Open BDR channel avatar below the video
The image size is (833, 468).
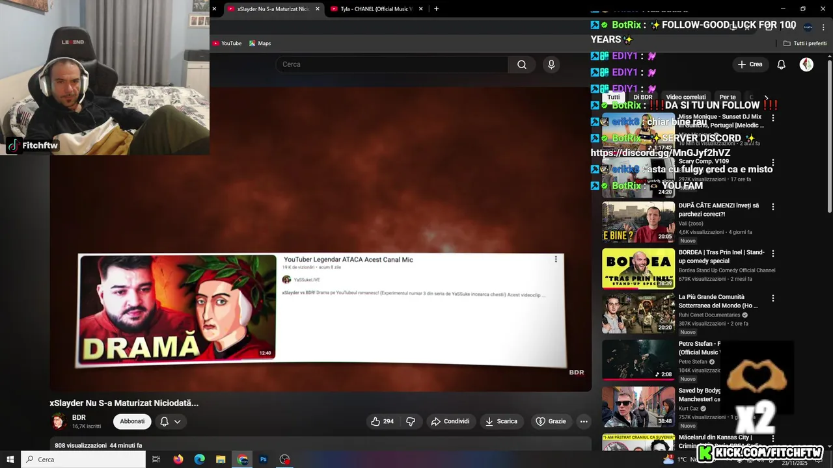tap(59, 421)
